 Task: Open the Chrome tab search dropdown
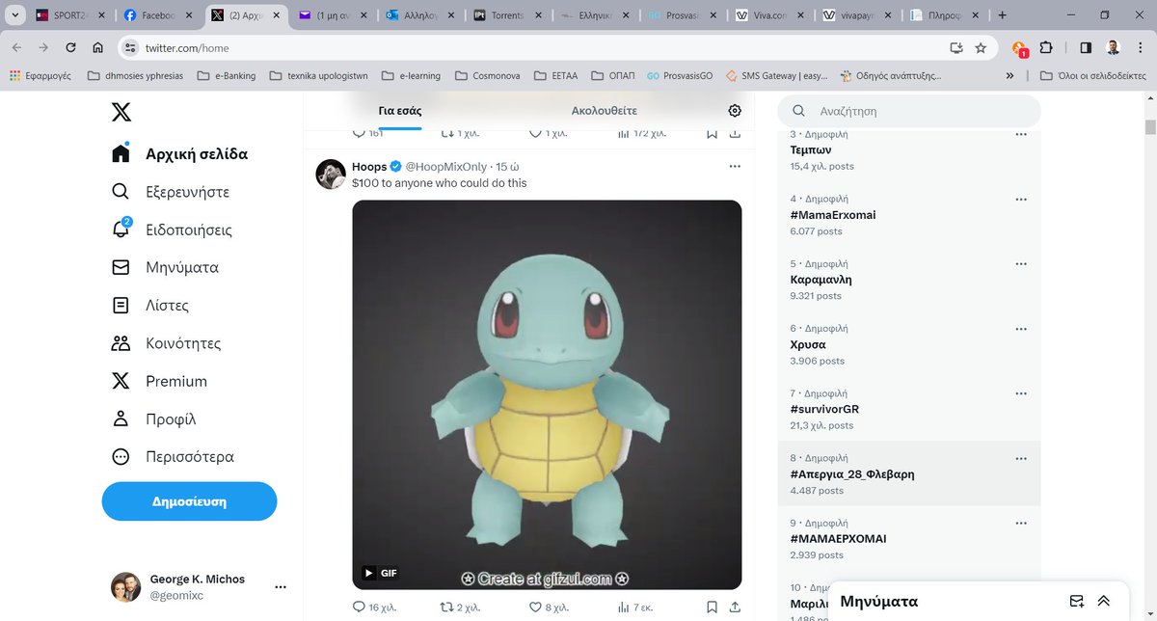(x=16, y=15)
